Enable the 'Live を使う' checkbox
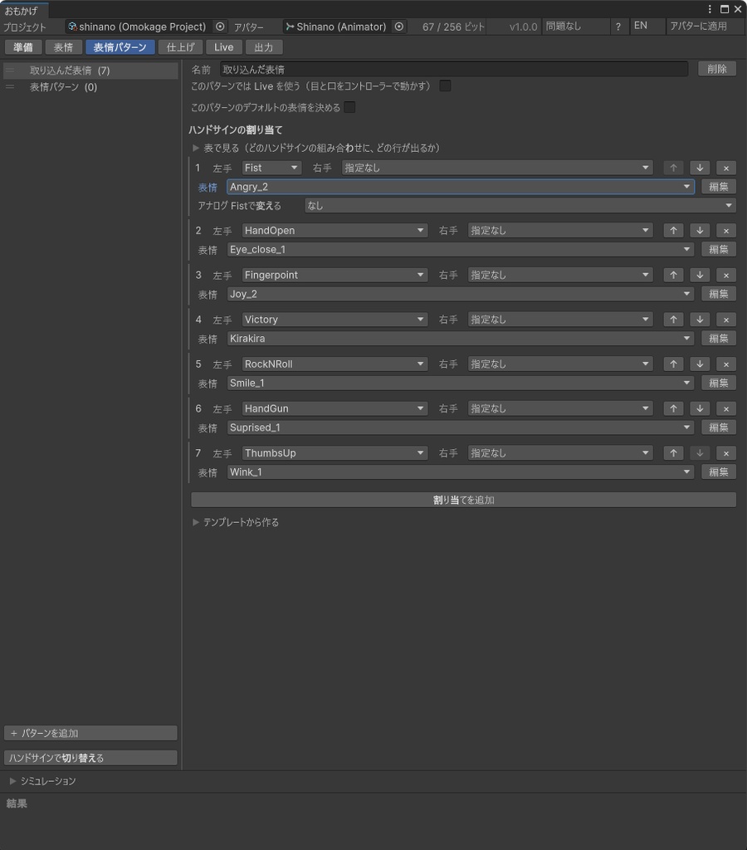 pos(445,85)
